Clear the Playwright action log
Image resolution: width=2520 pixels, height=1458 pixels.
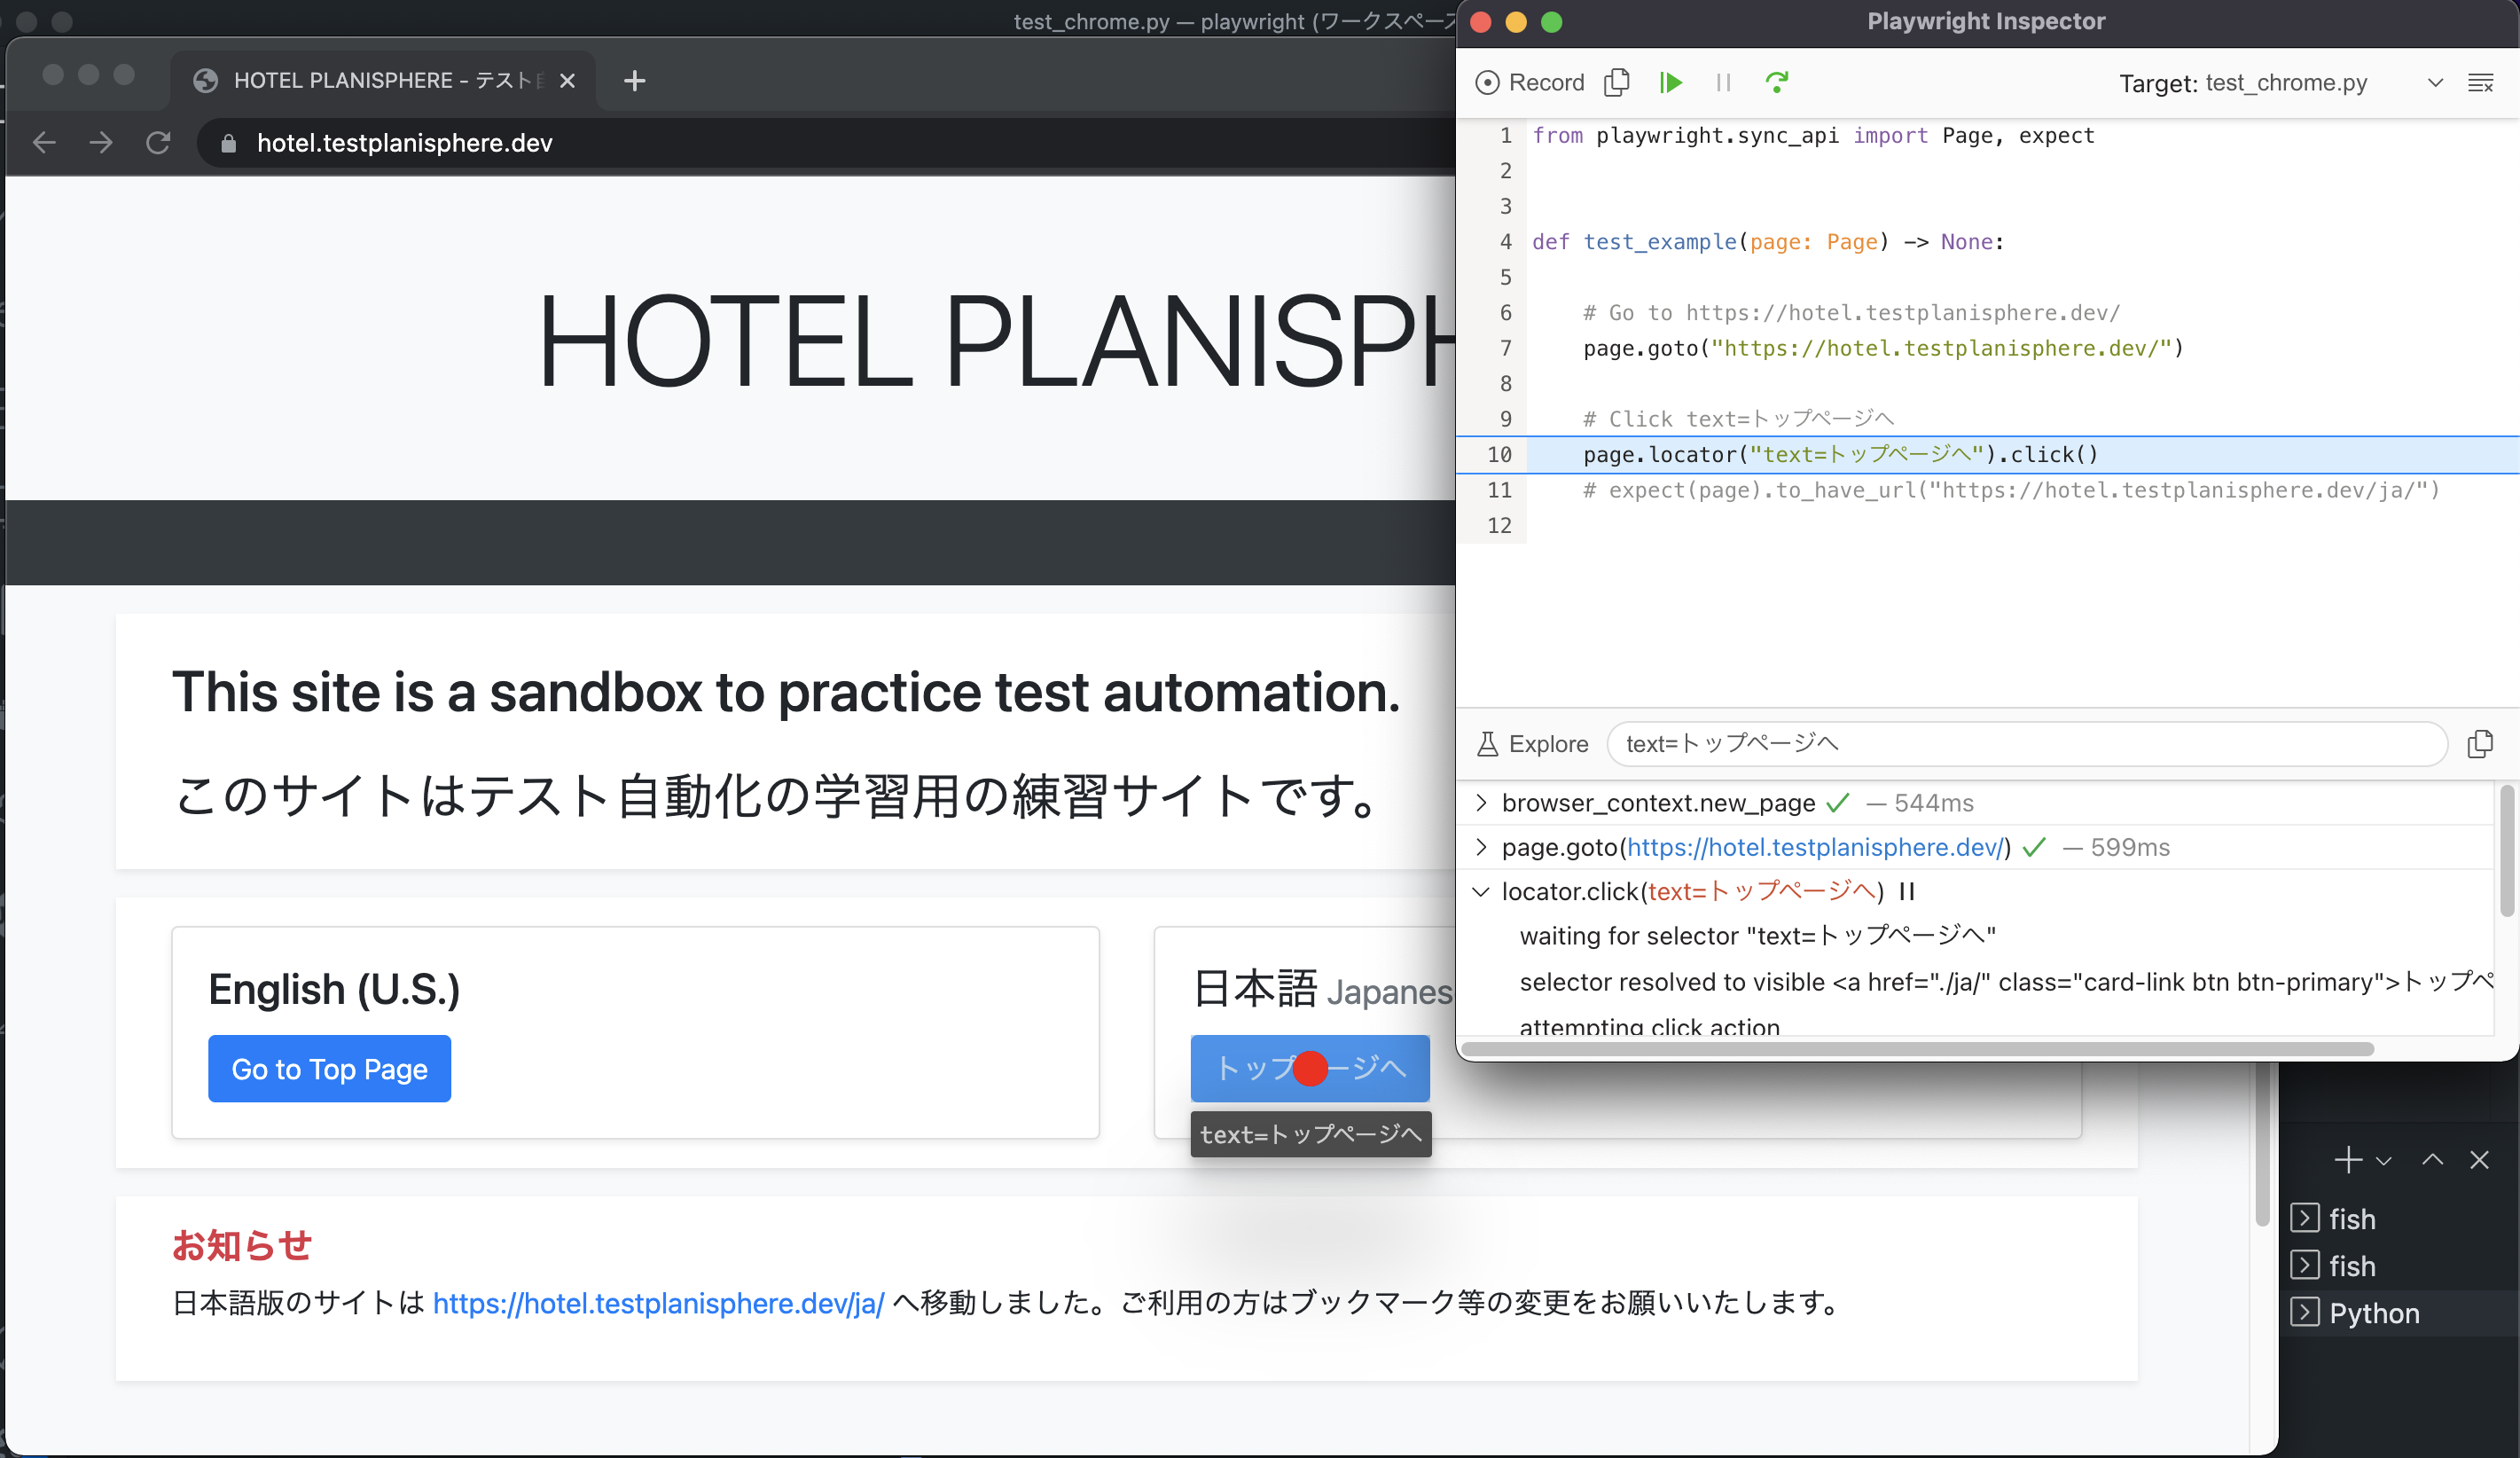(2483, 83)
